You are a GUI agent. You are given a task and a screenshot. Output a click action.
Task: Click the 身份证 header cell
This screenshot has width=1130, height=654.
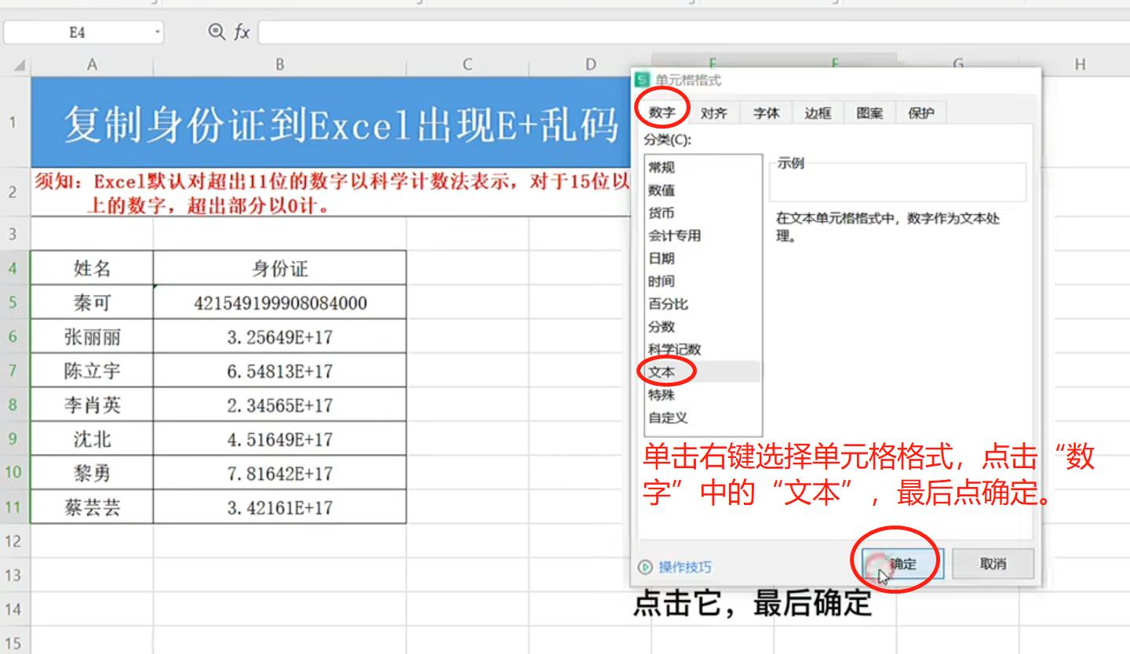pos(279,268)
